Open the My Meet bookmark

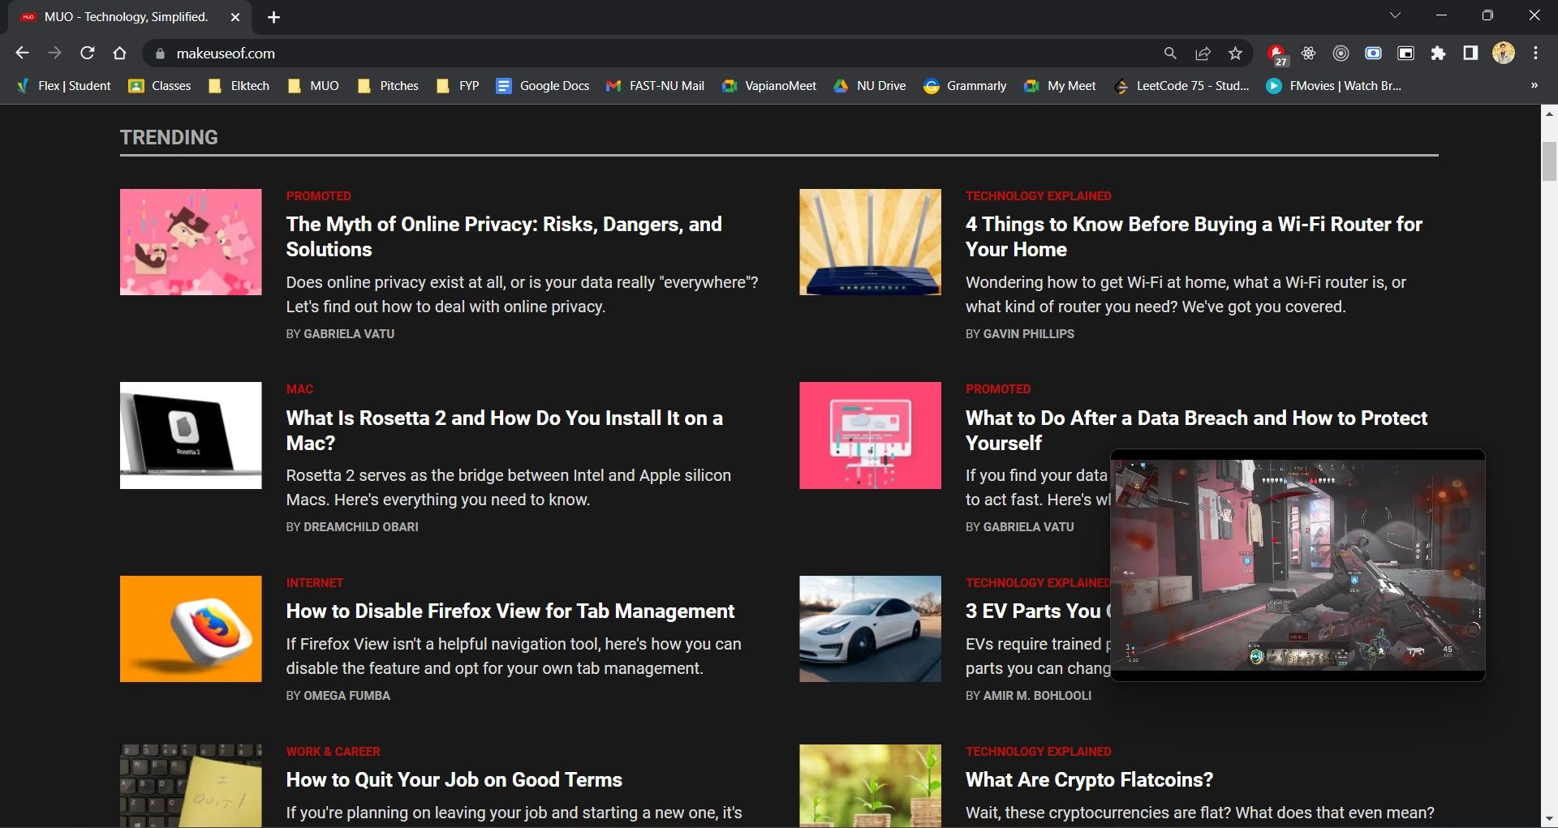click(1060, 85)
